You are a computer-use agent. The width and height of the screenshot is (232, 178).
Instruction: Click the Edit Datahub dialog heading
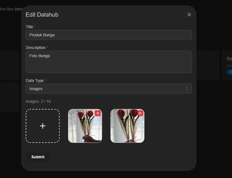pos(42,15)
